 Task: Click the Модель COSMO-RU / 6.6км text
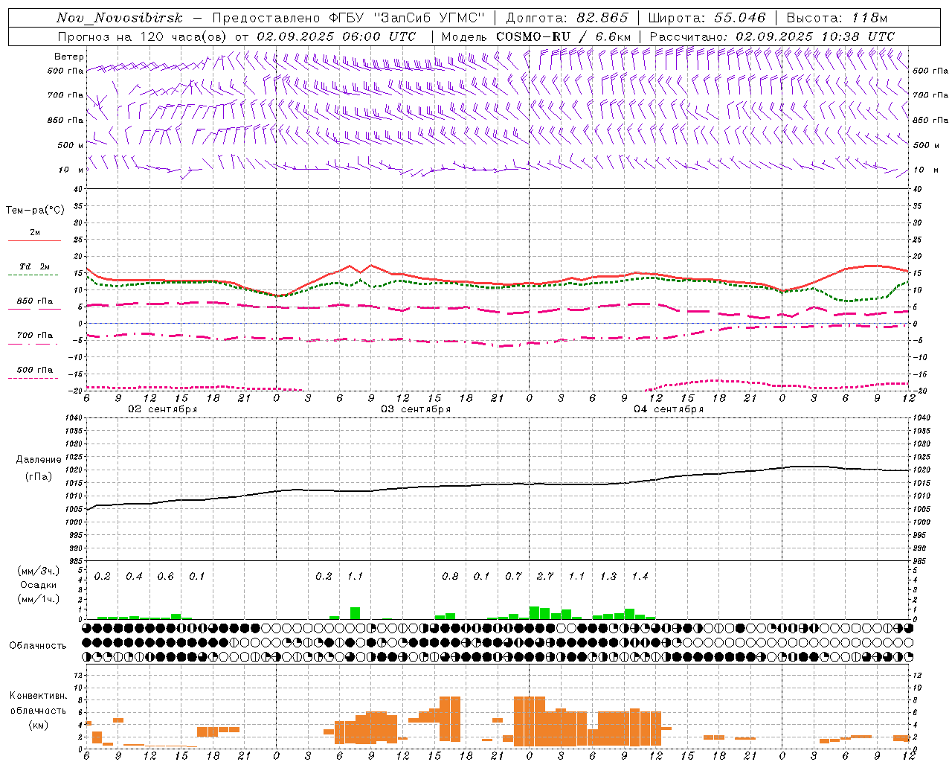536,36
